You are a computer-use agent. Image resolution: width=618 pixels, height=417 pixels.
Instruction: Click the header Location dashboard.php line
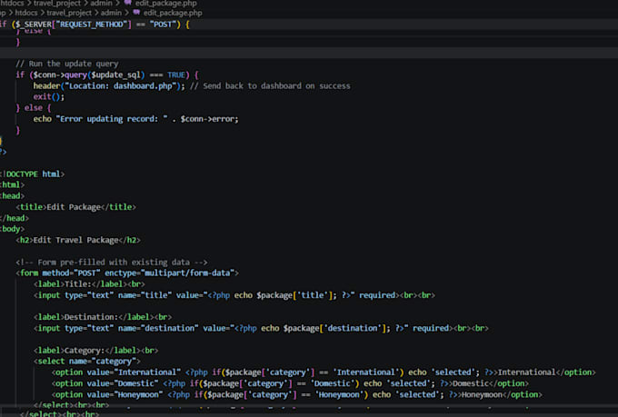click(x=192, y=86)
